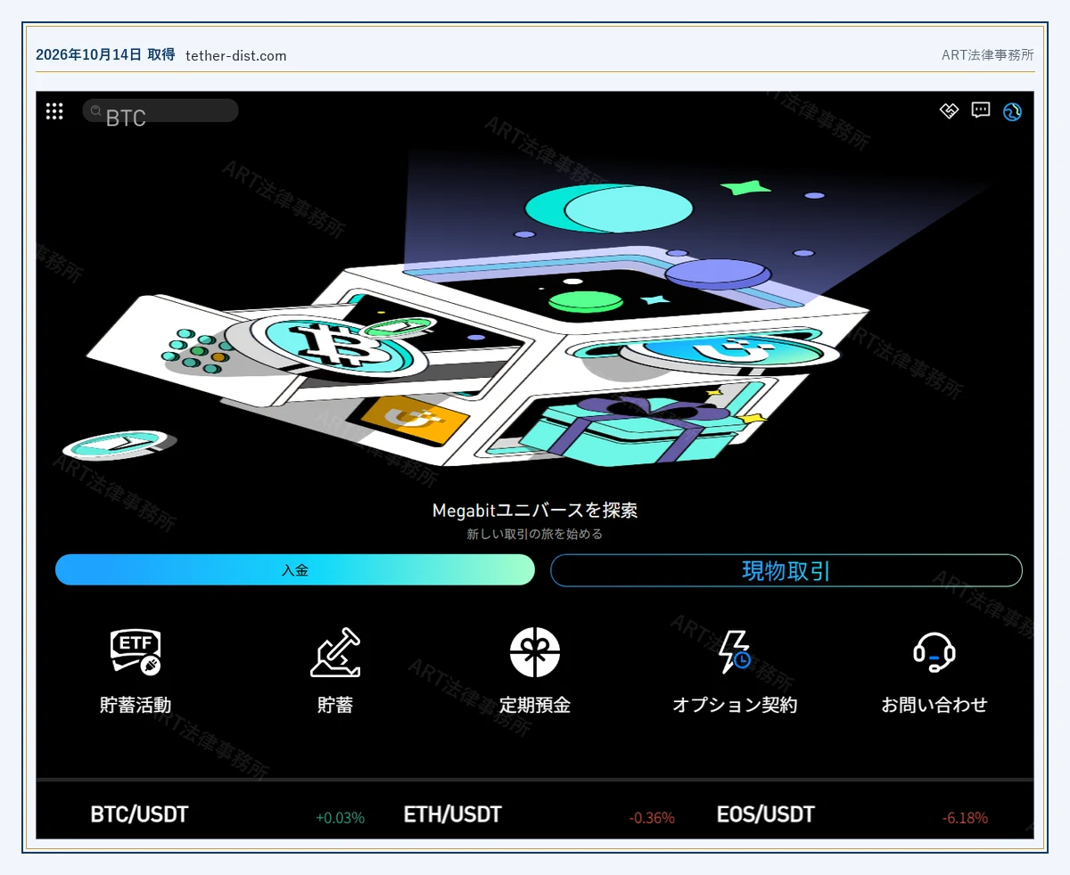
Task: Click the 貯蓄活動 label
Action: [136, 705]
